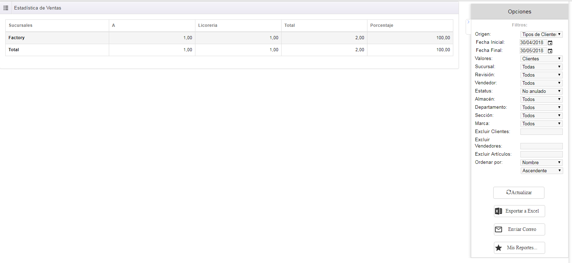The height and width of the screenshot is (263, 572).
Task: Open the Fecha Inicial calendar picker
Action: coord(550,43)
